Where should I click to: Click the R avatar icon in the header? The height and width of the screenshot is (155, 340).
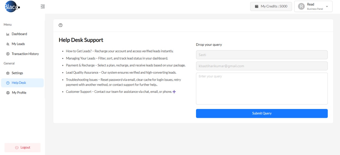tap(301, 6)
